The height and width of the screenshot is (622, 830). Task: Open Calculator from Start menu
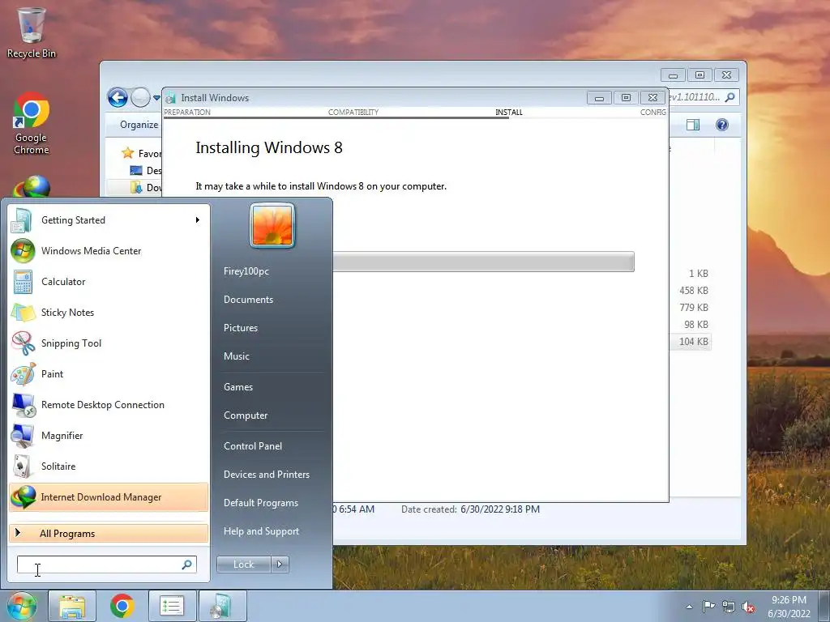tap(109, 281)
